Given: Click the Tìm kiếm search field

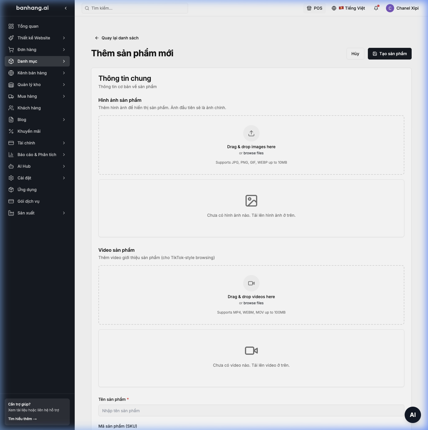Looking at the screenshot, I should [135, 8].
